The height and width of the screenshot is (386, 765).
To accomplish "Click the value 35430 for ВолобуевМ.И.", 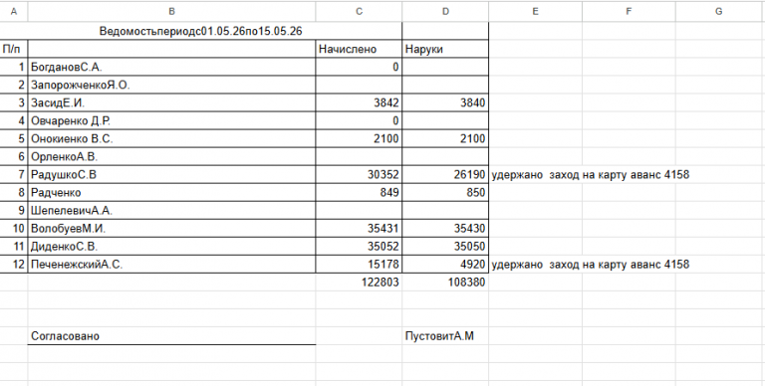I will click(x=445, y=229).
